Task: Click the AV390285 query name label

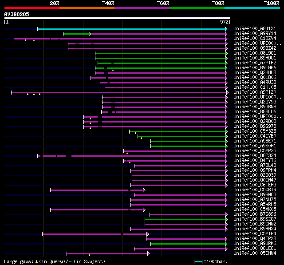Action: 17,14
